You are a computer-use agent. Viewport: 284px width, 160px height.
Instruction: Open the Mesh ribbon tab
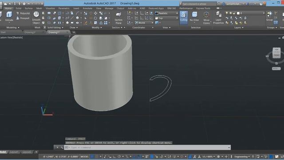pyautogui.click(x=39, y=8)
